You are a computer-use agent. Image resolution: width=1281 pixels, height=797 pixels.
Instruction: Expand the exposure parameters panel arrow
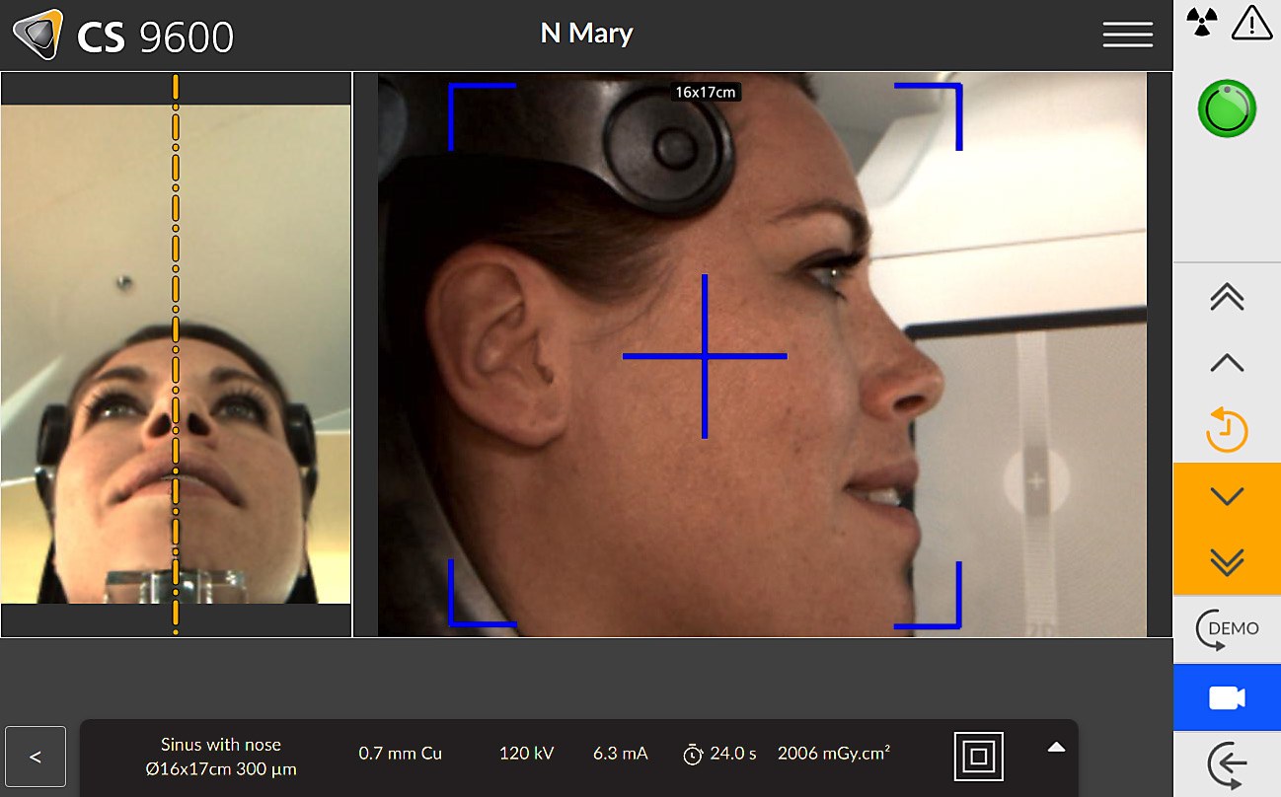point(1056,748)
